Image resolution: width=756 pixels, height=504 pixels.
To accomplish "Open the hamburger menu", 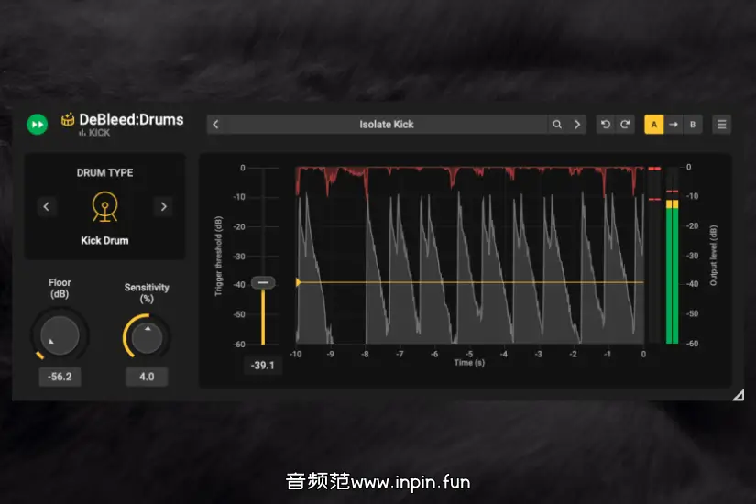I will (721, 125).
